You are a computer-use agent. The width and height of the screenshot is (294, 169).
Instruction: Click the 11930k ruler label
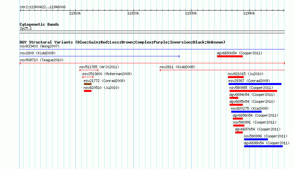191,13
